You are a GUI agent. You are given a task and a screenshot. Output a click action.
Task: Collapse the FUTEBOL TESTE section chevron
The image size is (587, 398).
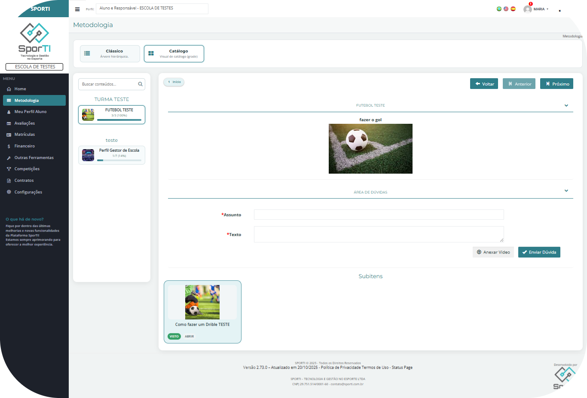tap(566, 105)
